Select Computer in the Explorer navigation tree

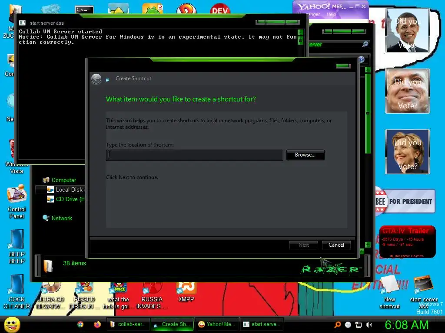click(60, 180)
